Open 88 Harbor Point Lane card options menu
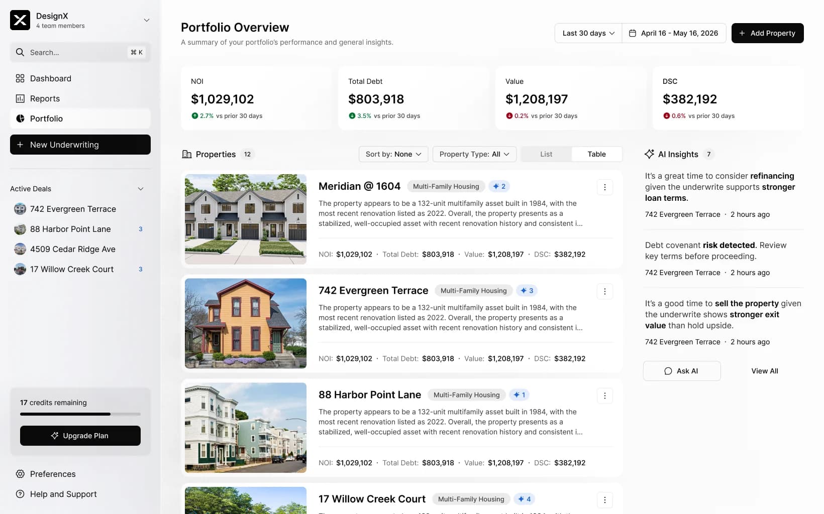 (x=604, y=396)
